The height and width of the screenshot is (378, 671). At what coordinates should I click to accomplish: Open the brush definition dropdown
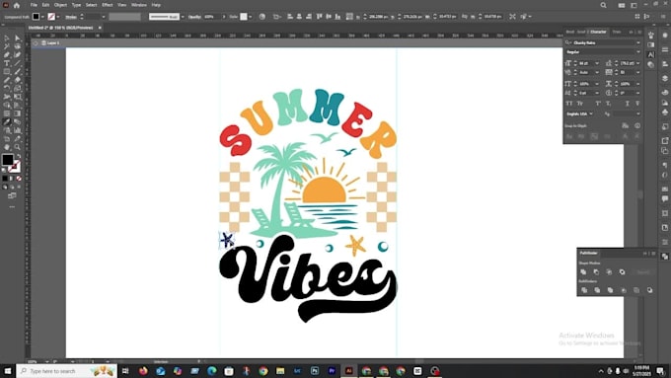point(183,17)
